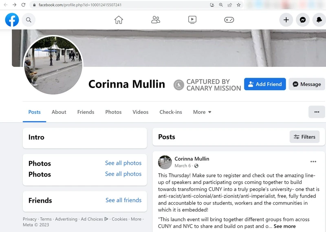Open the Facebook search button
This screenshot has height=232, width=326.
coord(29,20)
